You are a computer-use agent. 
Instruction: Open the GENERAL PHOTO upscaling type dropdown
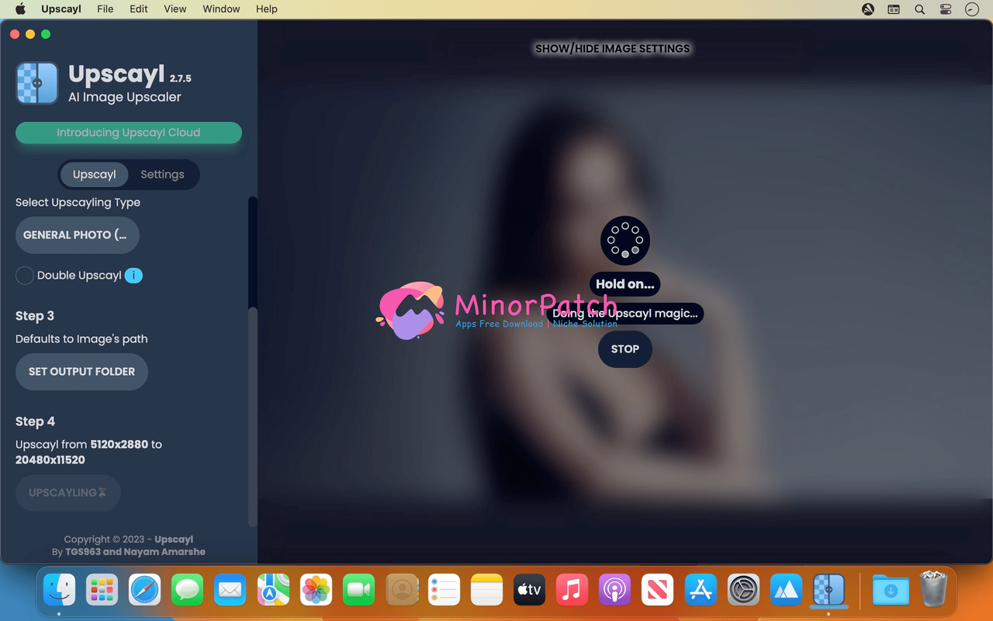click(x=78, y=234)
